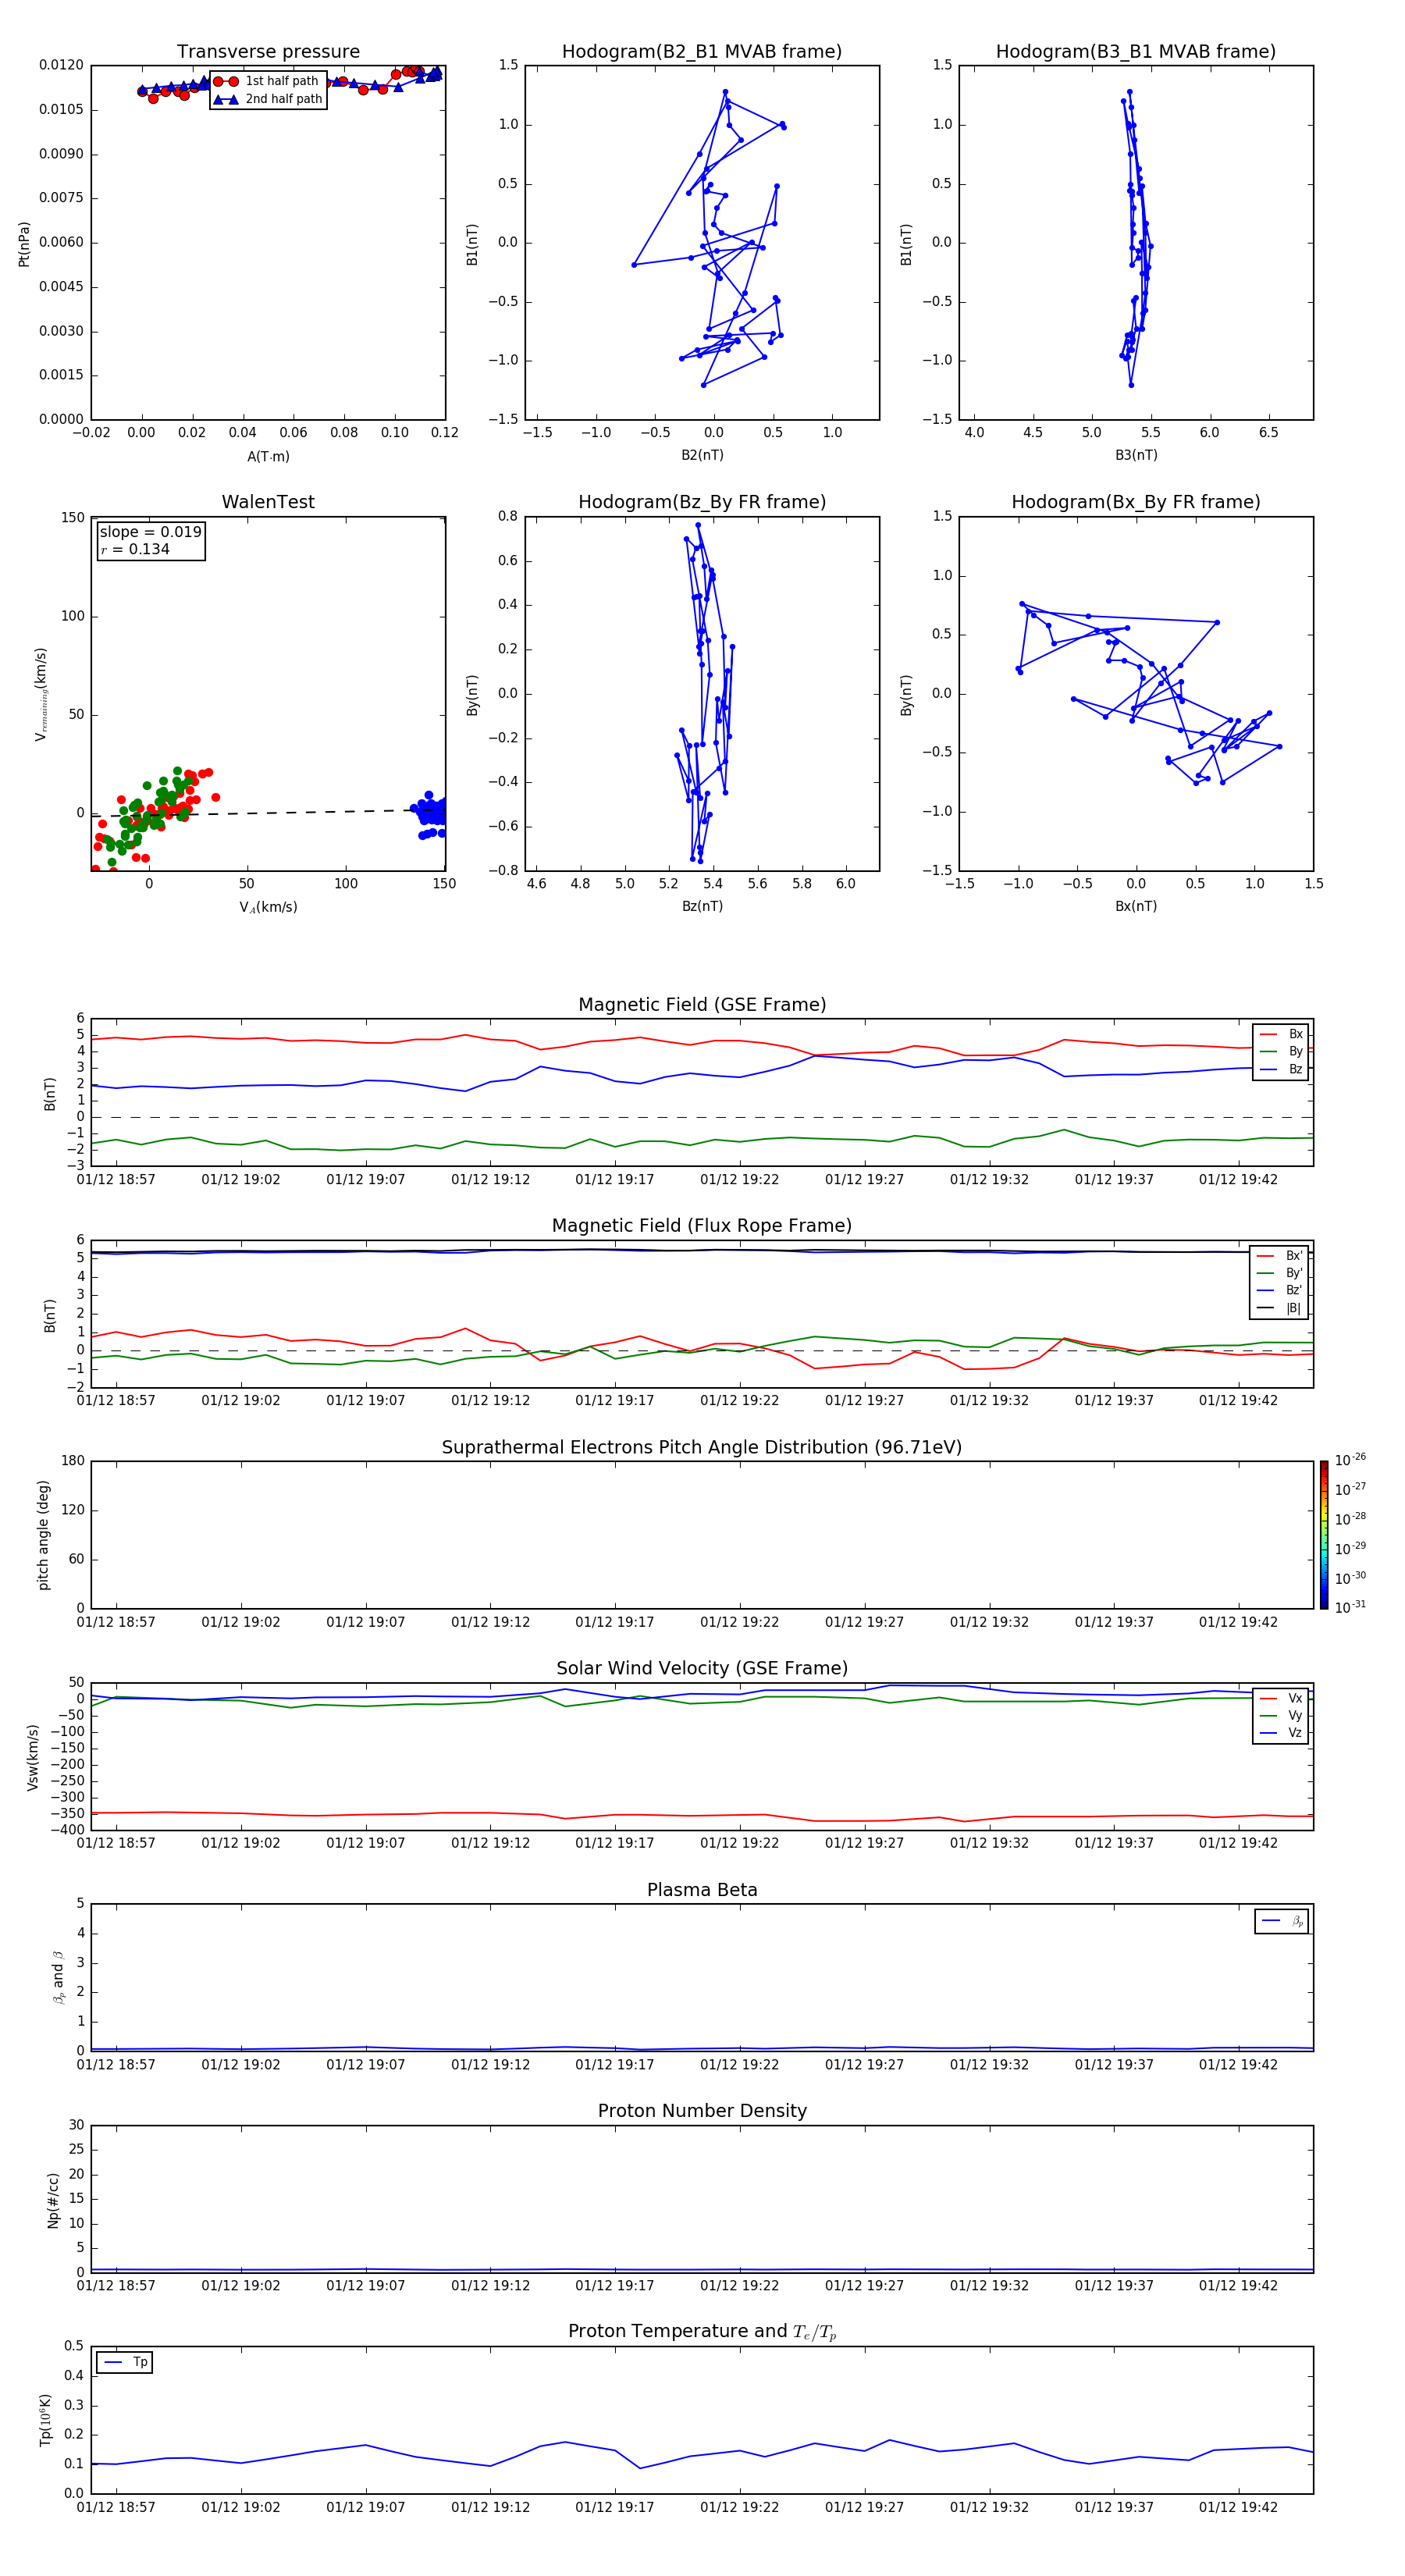The width and height of the screenshot is (1405, 2576).
Task: Click the Bx' legend entry in Flux Rope panel
Action: tap(1280, 1256)
